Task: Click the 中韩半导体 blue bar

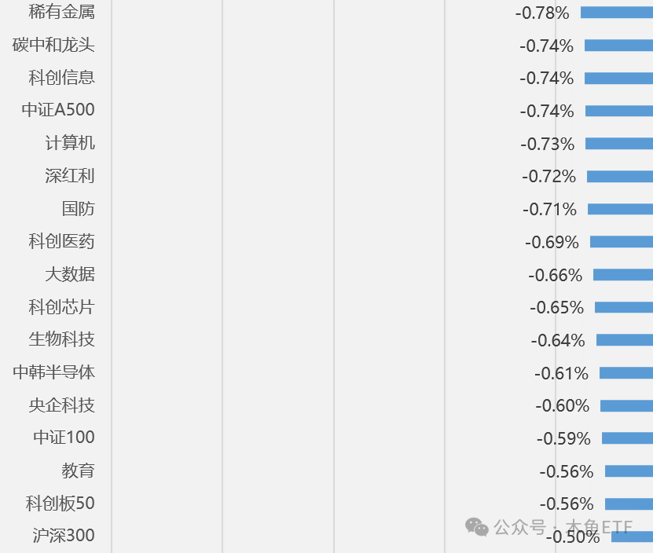Action: coord(626,373)
